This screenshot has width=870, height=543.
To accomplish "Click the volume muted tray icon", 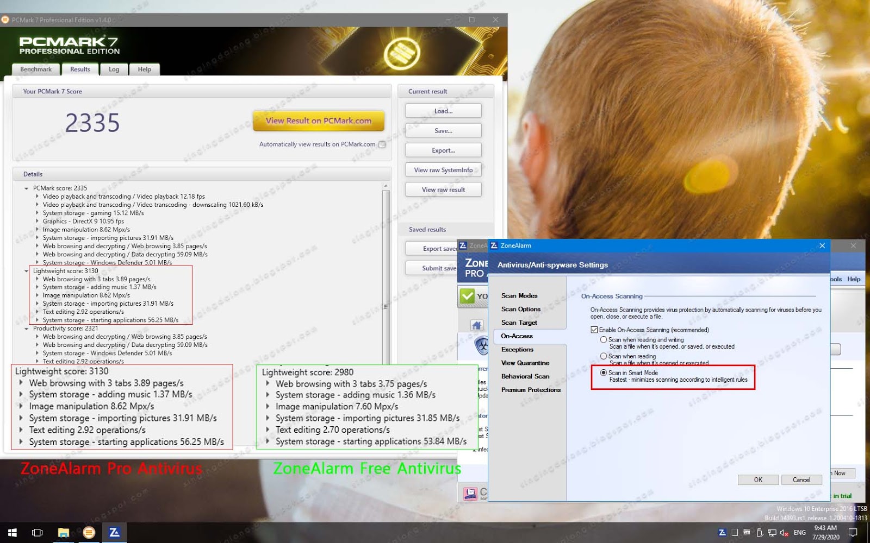I will point(784,533).
